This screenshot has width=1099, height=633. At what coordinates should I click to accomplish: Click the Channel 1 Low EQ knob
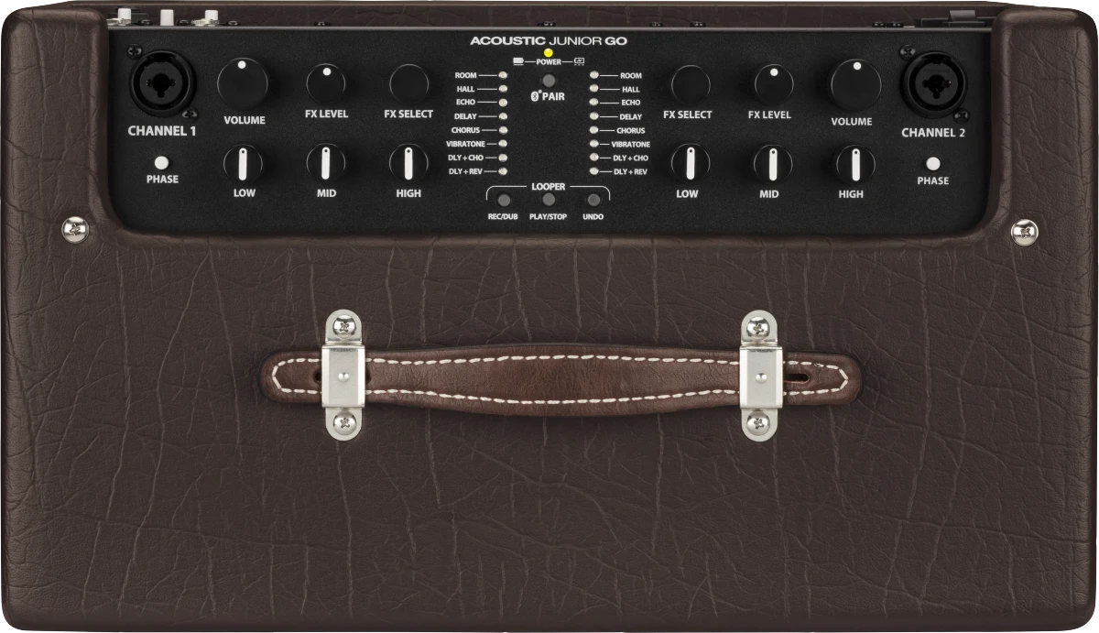(243, 164)
